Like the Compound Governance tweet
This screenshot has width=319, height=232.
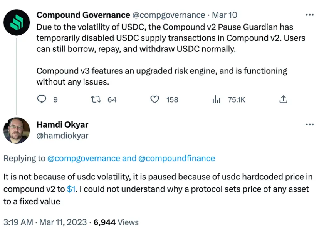pos(154,99)
